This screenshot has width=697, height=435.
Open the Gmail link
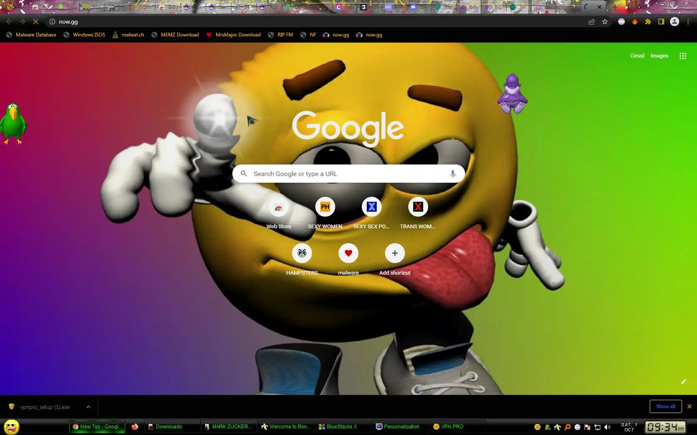tap(637, 56)
